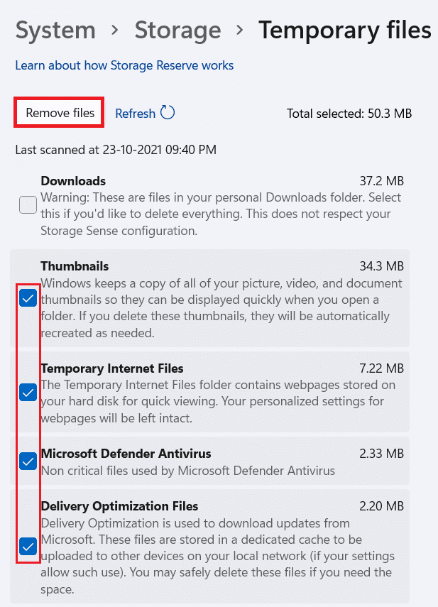This screenshot has width=438, height=607.
Task: Deselect the Microsoft Defender Antivirus checkbox
Action: 28,461
